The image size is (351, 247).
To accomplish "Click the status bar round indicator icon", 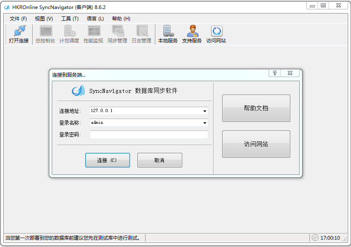I will pyautogui.click(x=315, y=238).
